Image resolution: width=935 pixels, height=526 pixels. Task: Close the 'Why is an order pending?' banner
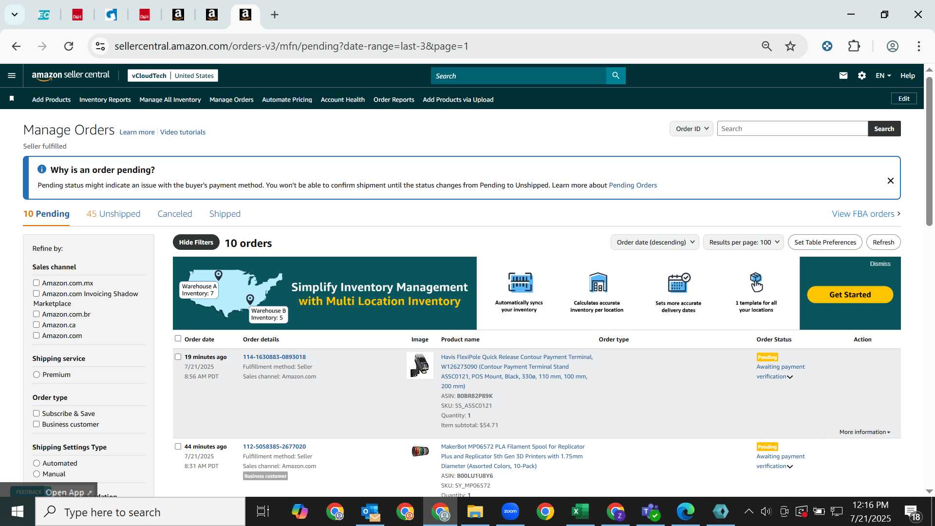tap(890, 181)
